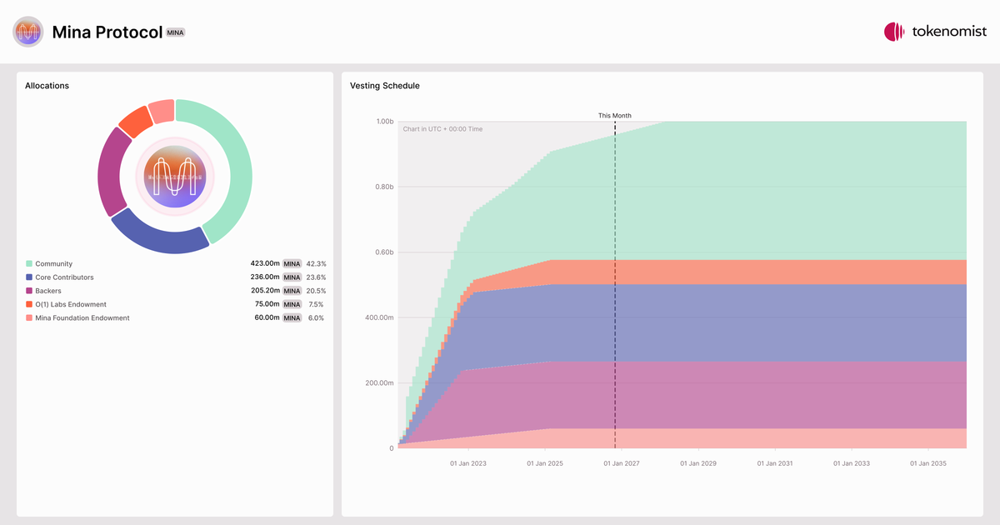This screenshot has width=1000, height=525.
Task: Click the 01 Jan 2027 axis label
Action: click(x=622, y=463)
